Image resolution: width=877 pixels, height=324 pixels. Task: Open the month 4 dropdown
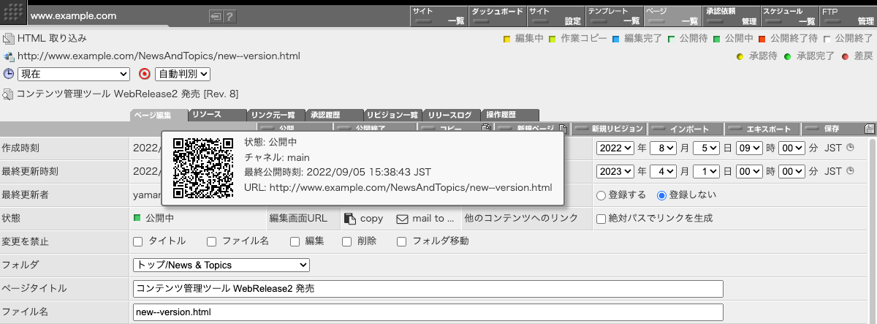[x=663, y=171]
